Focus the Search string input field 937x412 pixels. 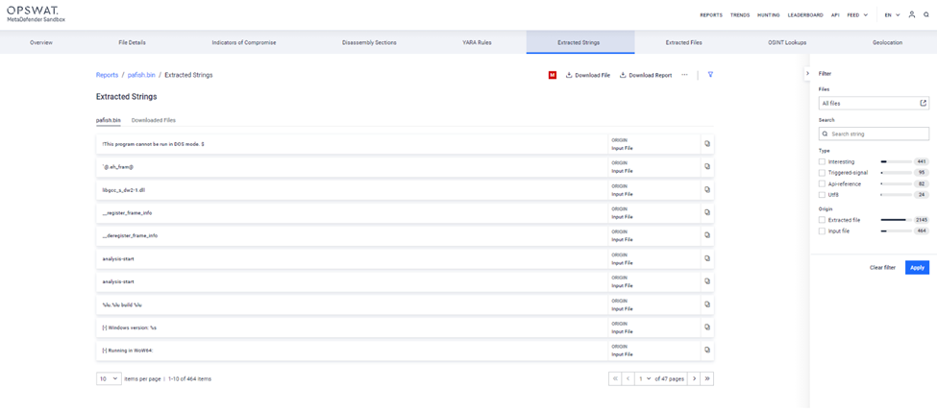[x=874, y=133]
